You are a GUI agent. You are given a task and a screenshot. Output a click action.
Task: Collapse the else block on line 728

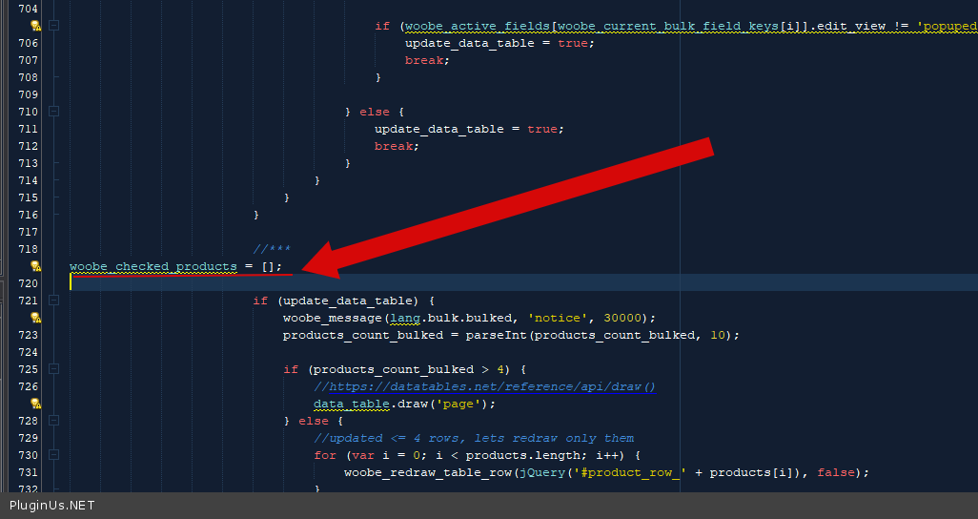click(x=54, y=421)
